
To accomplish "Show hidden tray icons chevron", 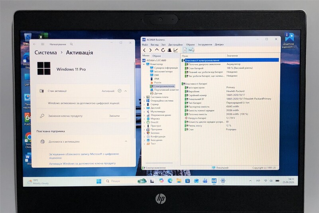I will [x=250, y=181].
